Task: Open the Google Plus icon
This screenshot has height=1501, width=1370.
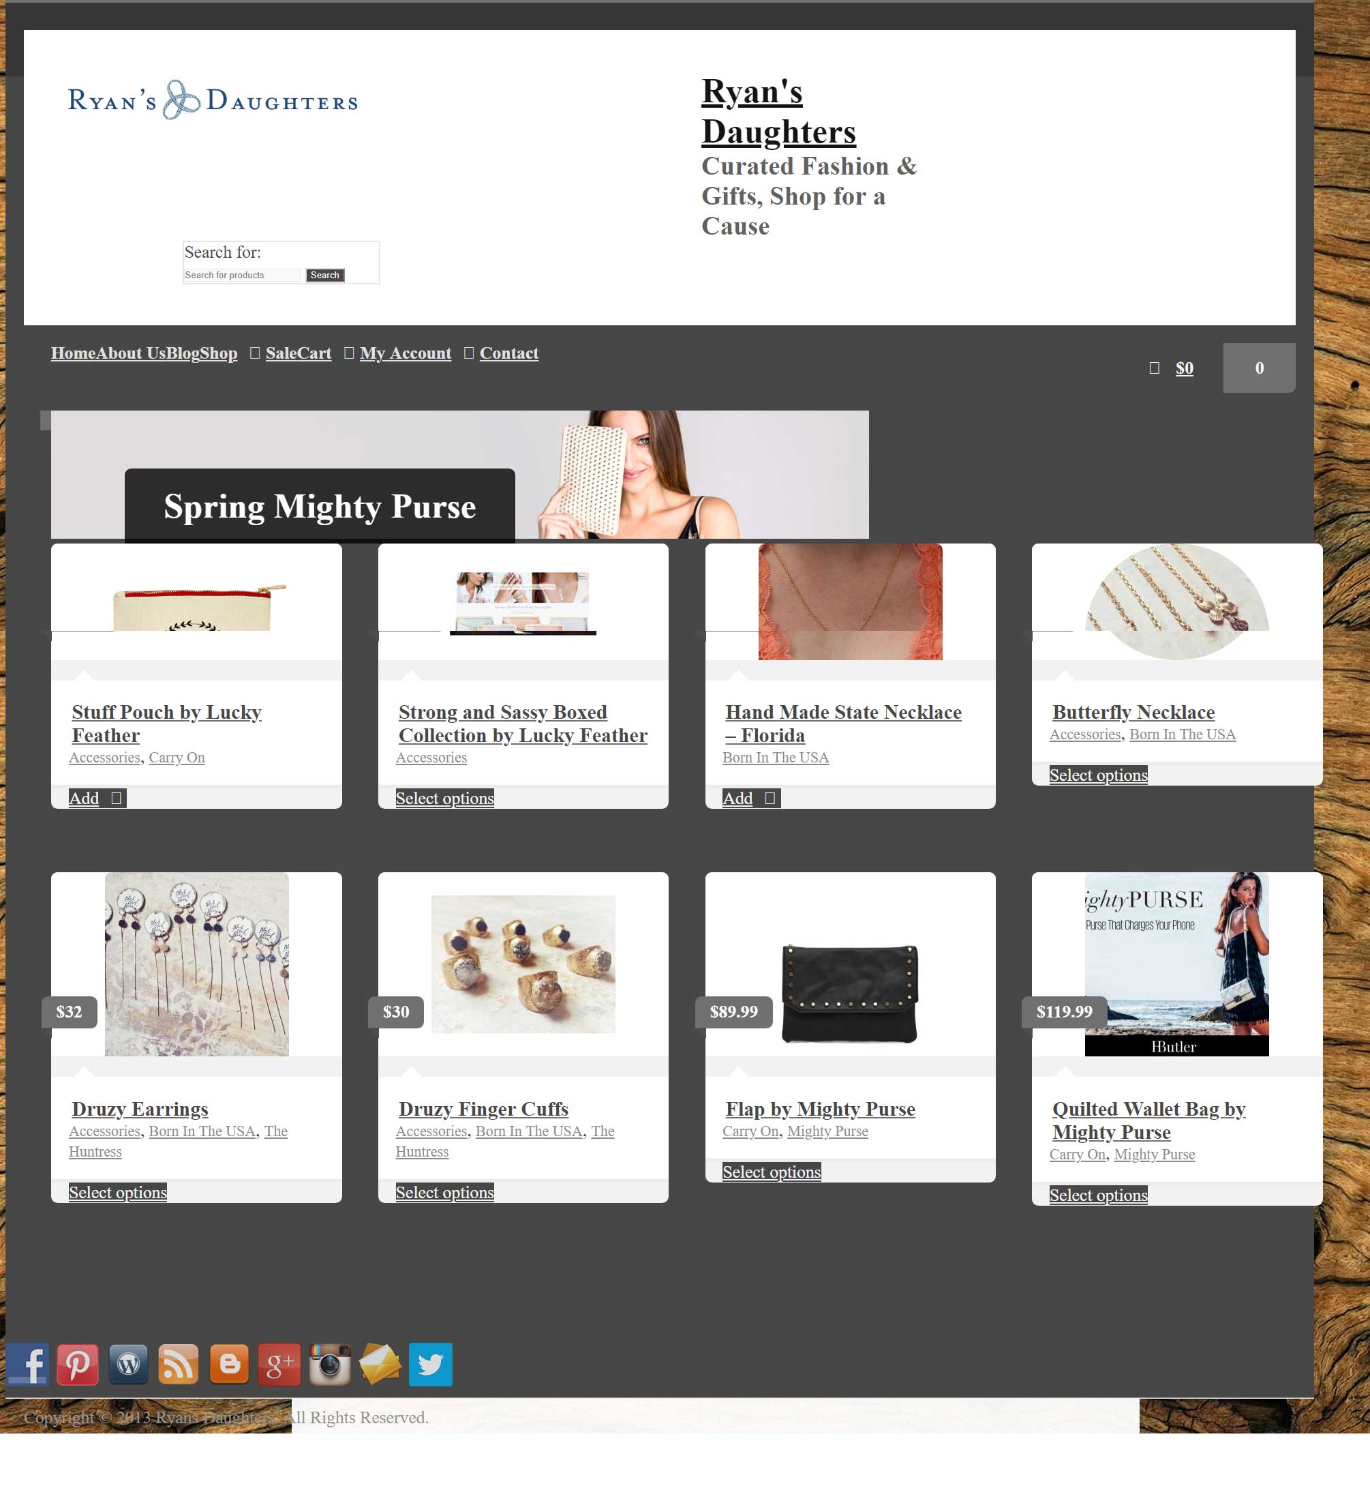Action: point(280,1364)
